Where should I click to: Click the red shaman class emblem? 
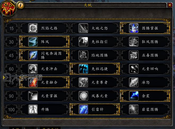point(8,8)
